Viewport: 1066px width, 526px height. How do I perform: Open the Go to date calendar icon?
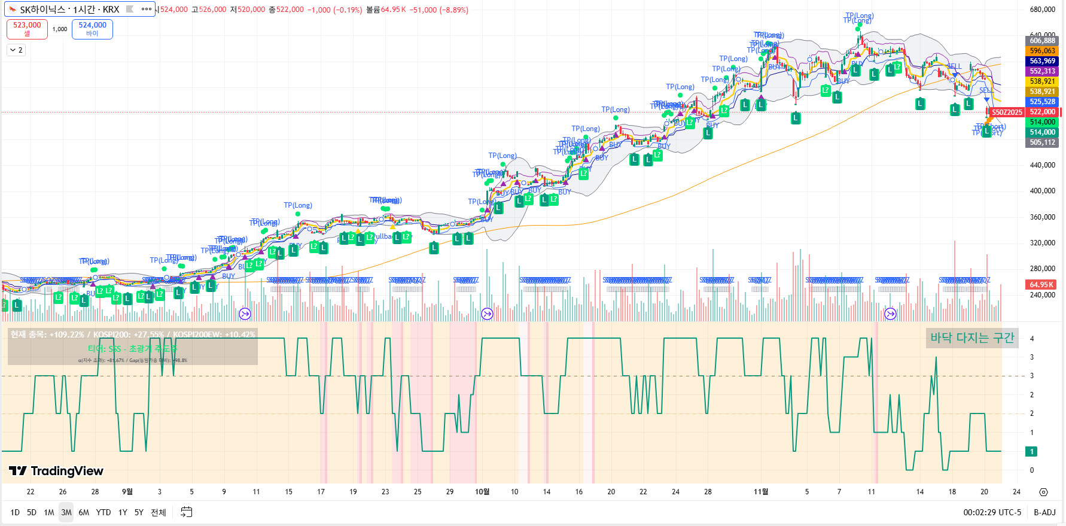[187, 512]
